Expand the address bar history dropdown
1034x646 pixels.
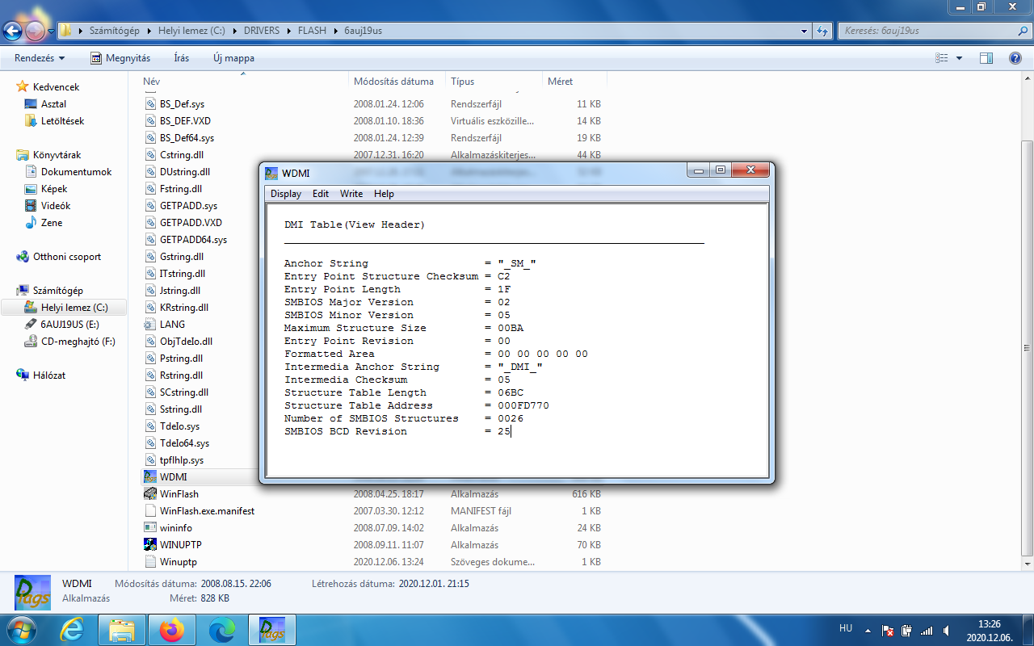tap(804, 31)
